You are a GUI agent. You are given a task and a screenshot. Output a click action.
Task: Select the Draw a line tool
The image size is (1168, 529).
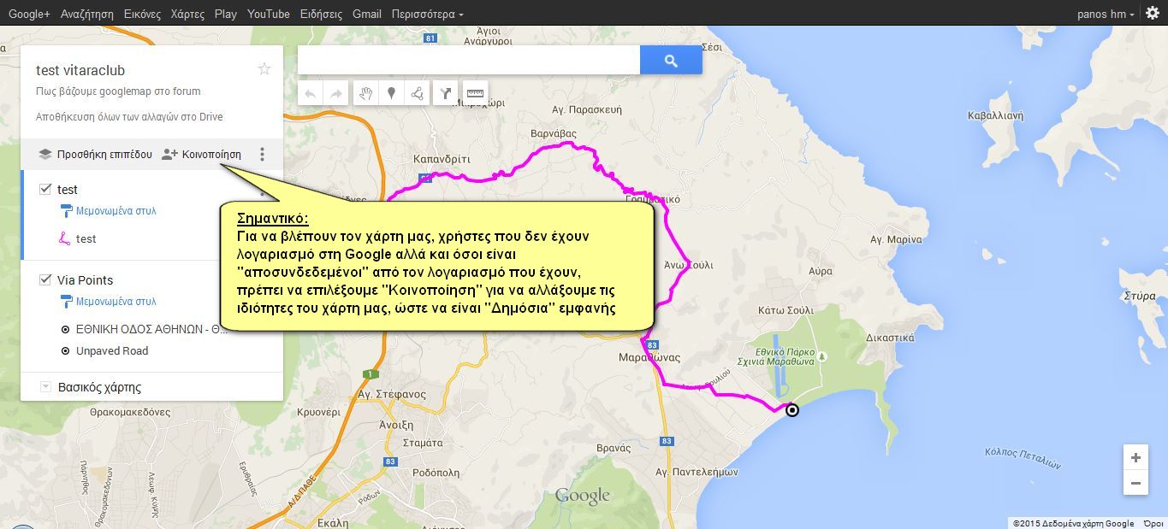point(417,94)
